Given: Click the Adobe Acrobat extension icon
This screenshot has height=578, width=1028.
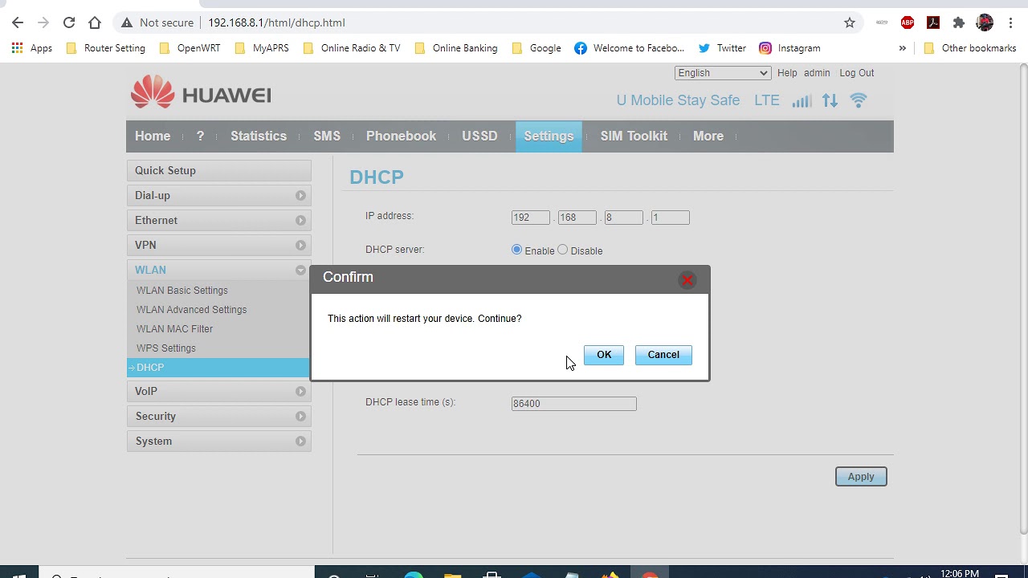Looking at the screenshot, I should 933,22.
